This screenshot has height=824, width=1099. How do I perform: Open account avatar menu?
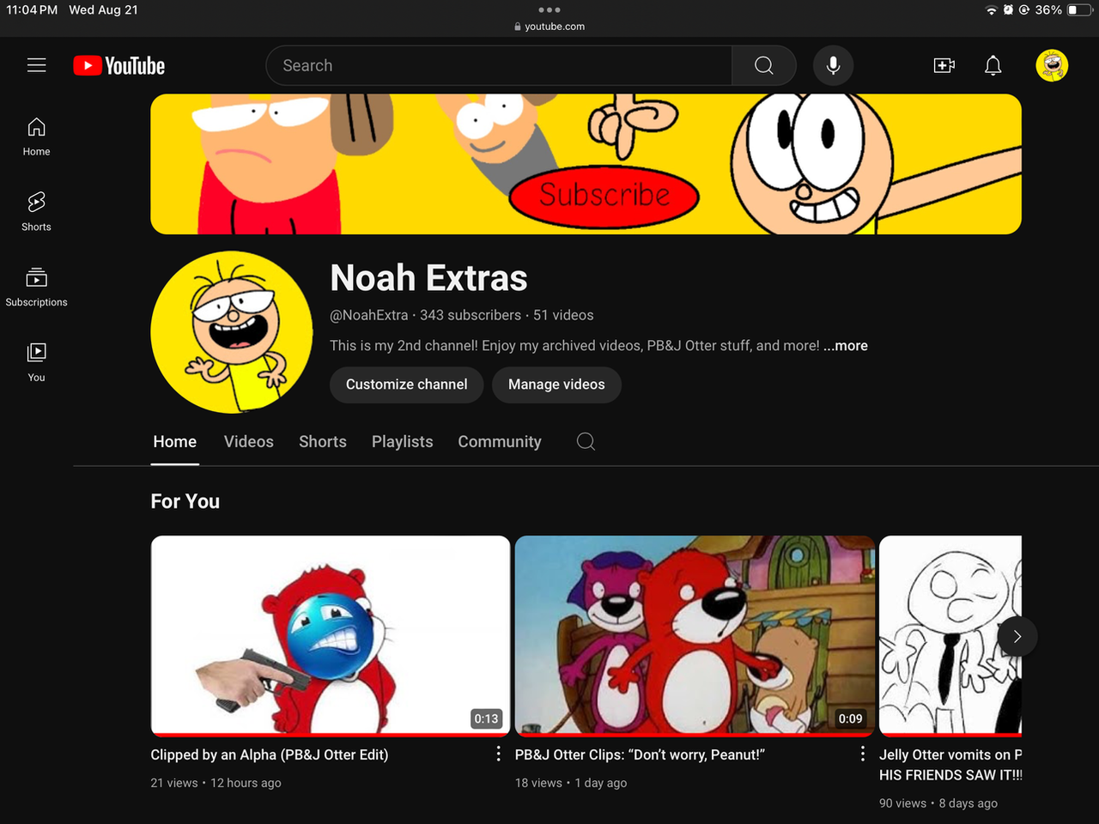click(1052, 66)
